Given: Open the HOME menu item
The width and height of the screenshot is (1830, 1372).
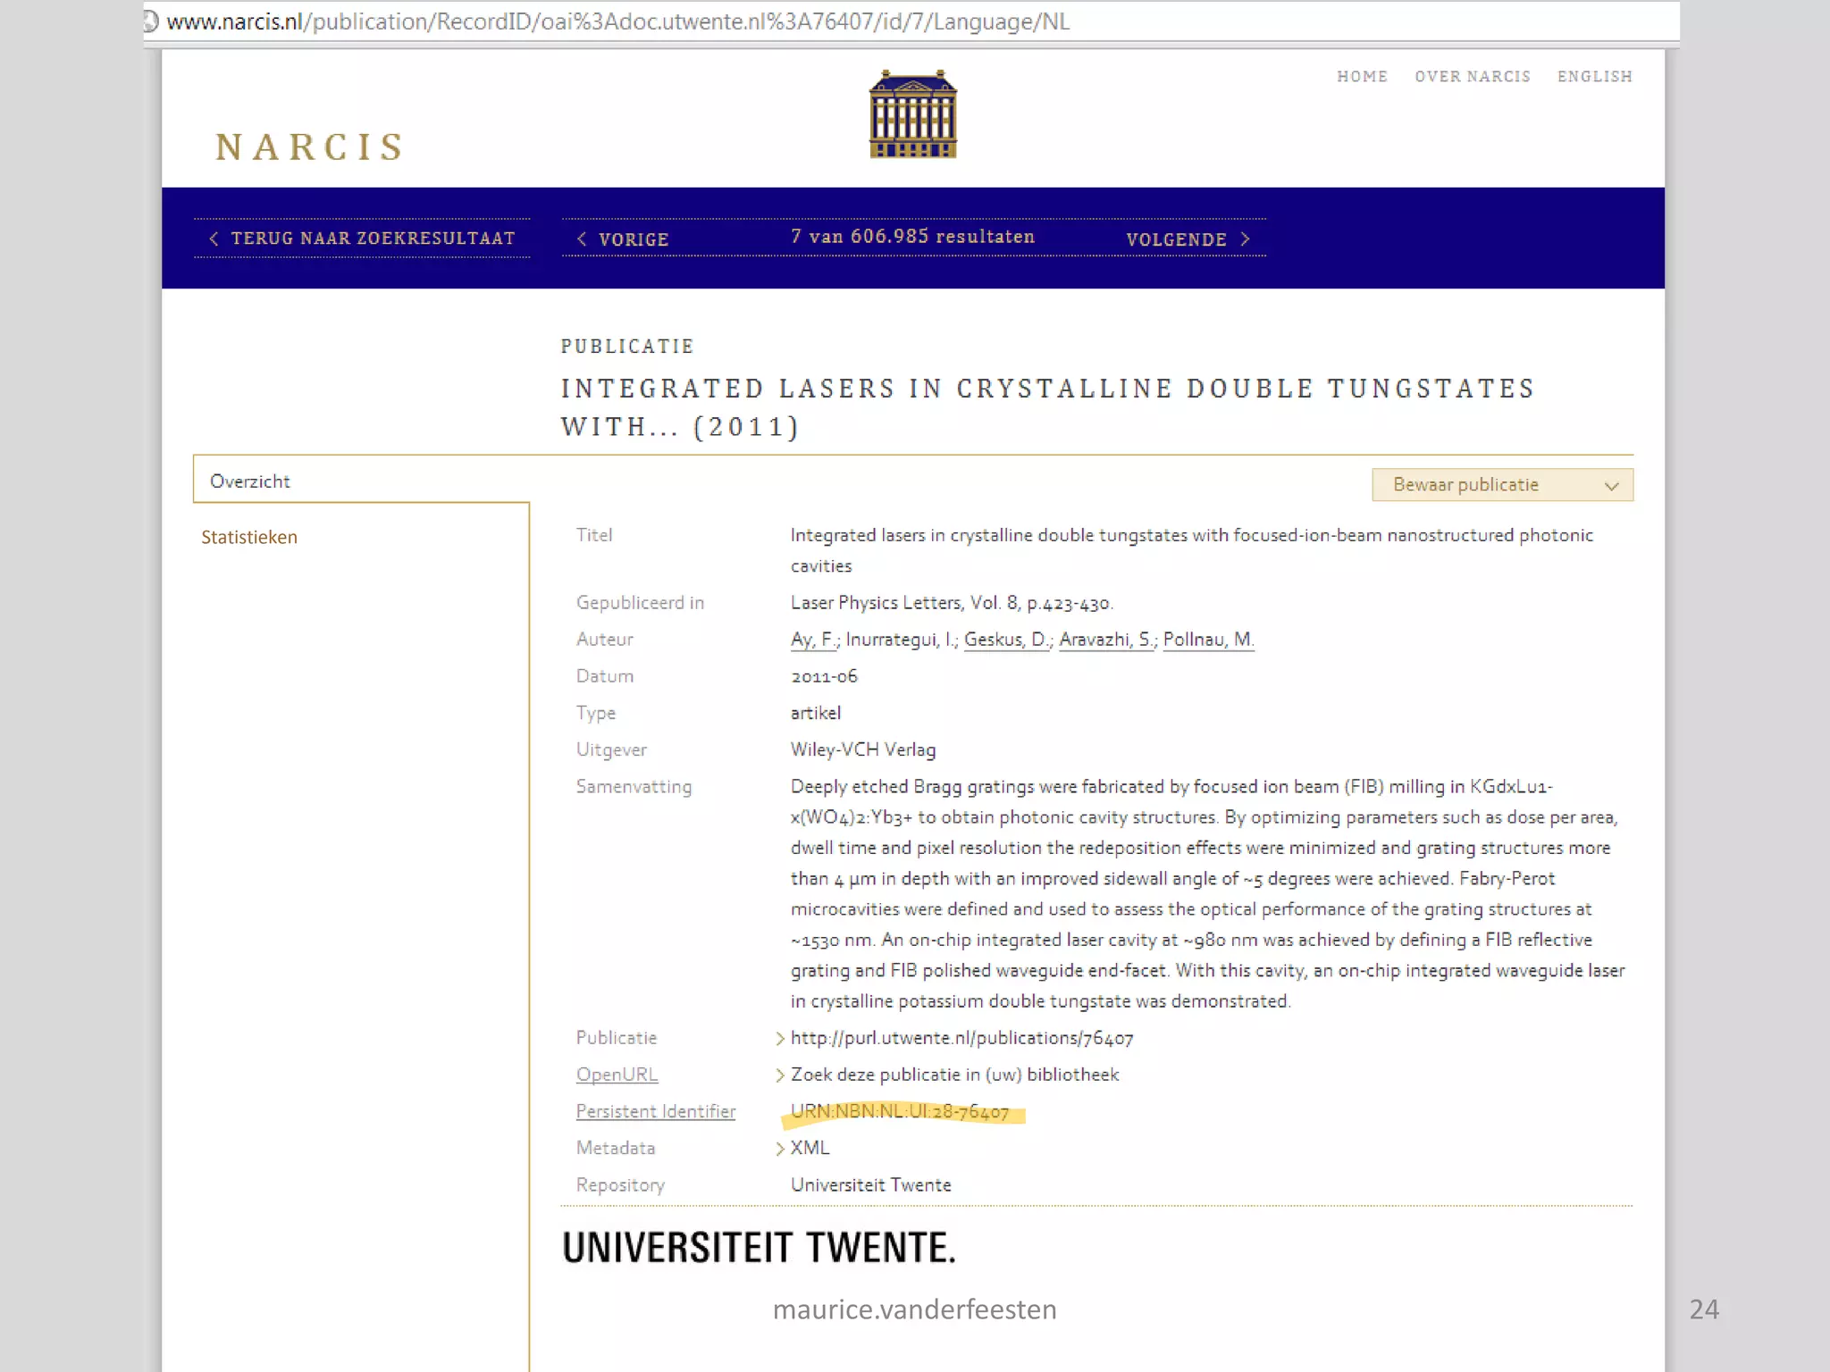Looking at the screenshot, I should 1362,77.
